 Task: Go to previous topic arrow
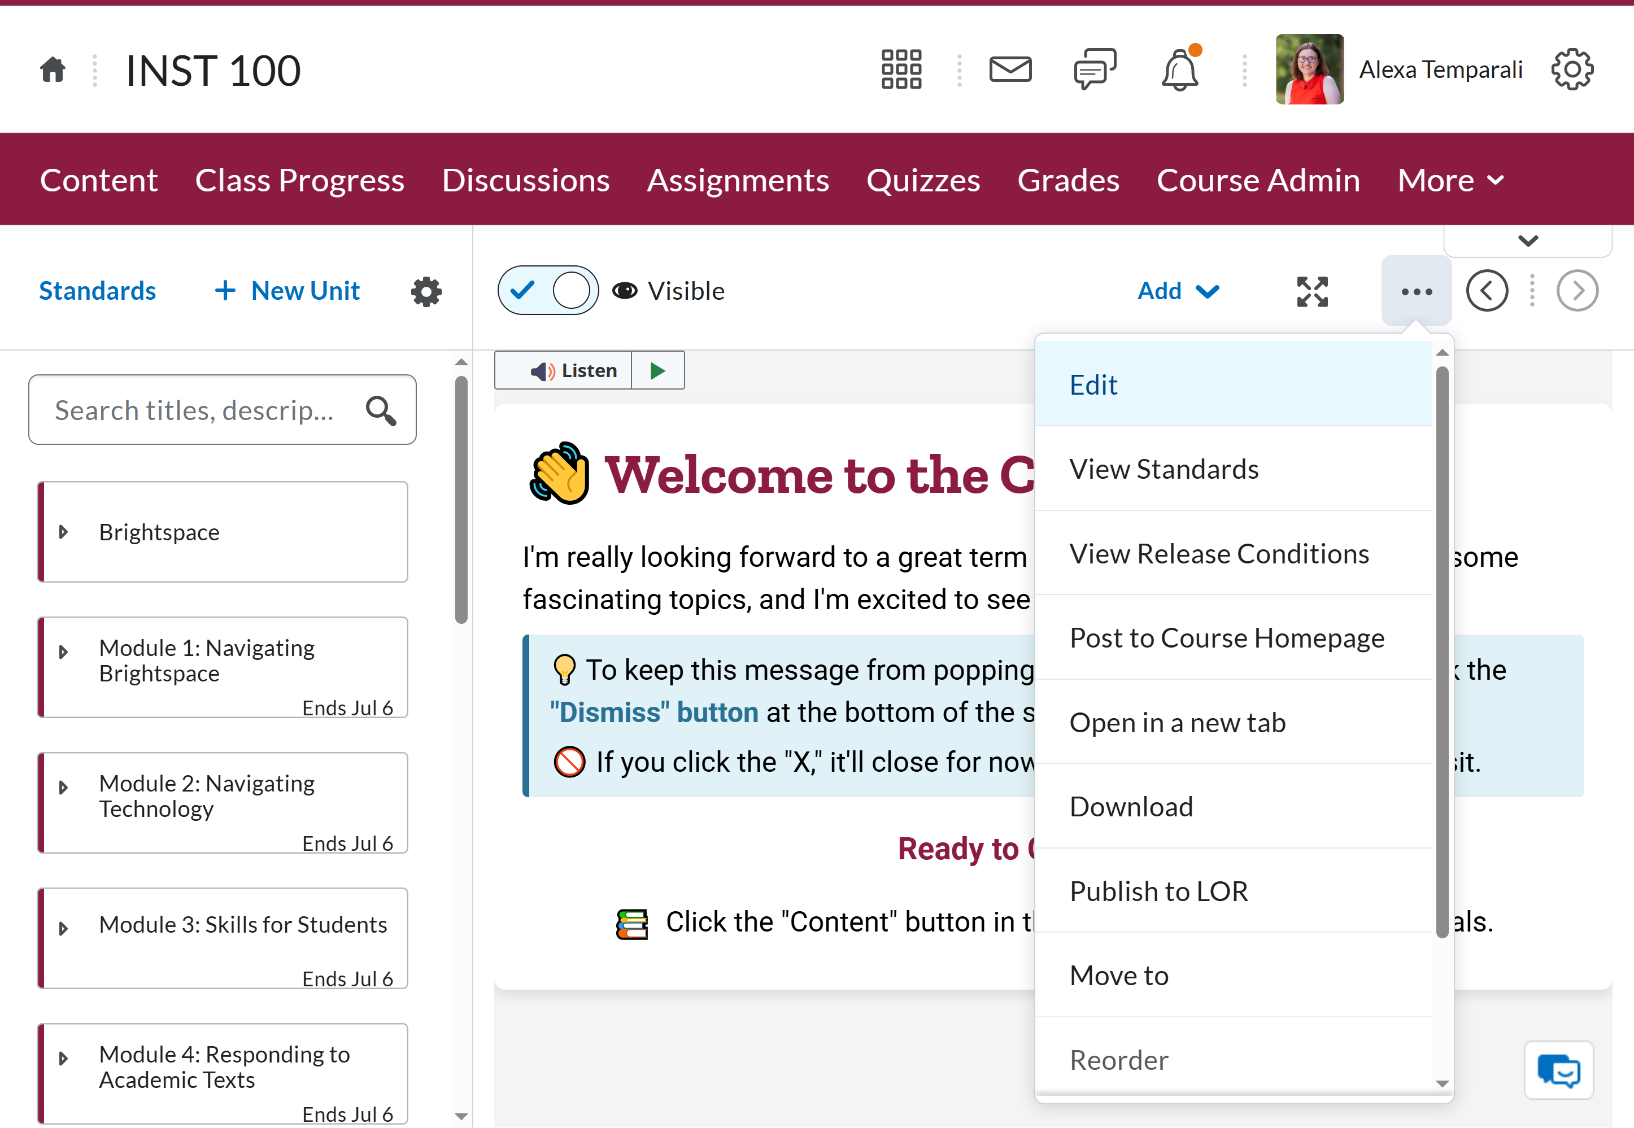[x=1487, y=291]
